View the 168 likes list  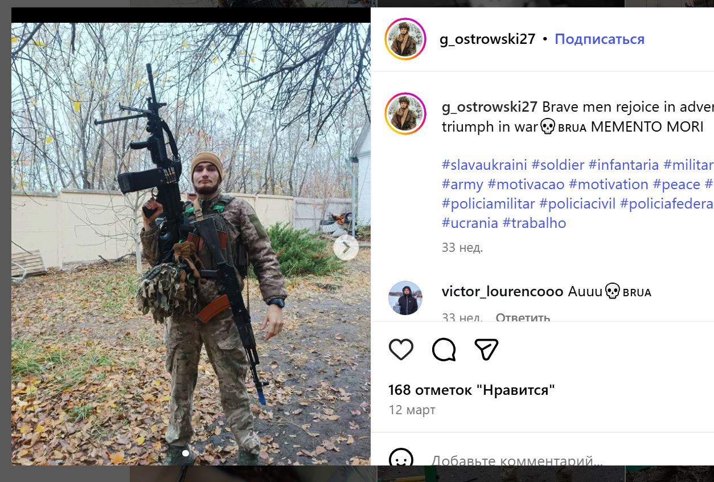coord(471,390)
